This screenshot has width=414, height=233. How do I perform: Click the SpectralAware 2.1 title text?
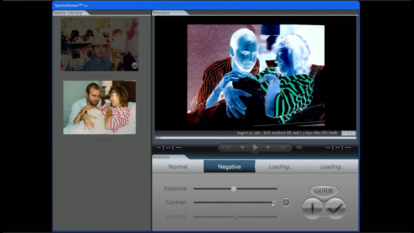tap(71, 6)
